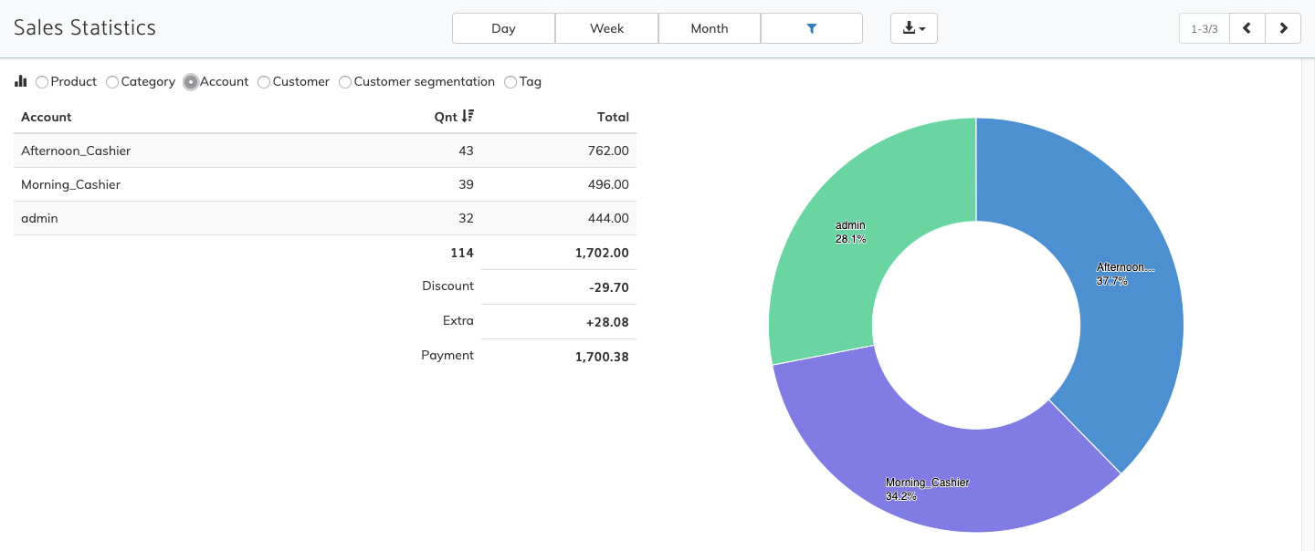The image size is (1315, 551).
Task: Click the Account column header
Action: pos(46,117)
